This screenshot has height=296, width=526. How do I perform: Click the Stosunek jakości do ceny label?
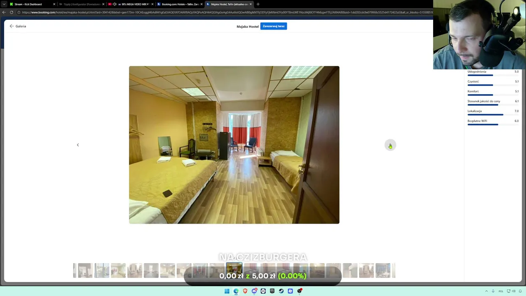click(x=484, y=101)
